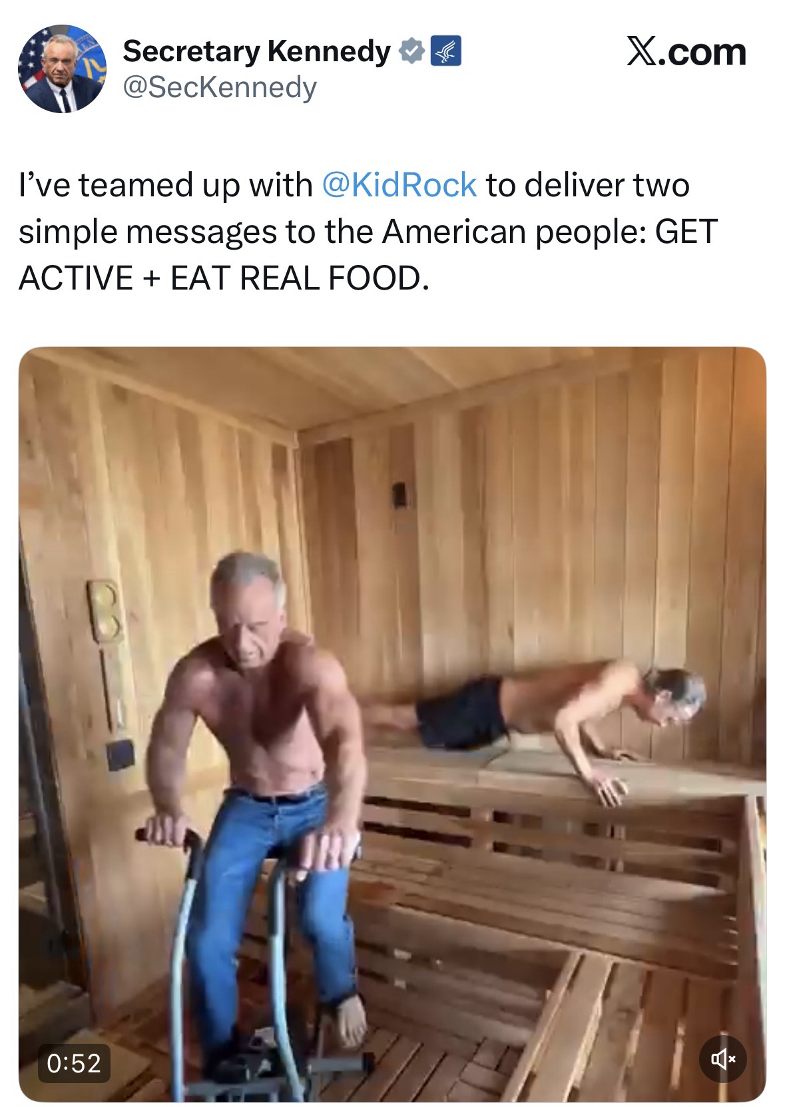The width and height of the screenshot is (785, 1107).
Task: Open Secretary Kennedy's profile avatar
Action: tap(61, 69)
